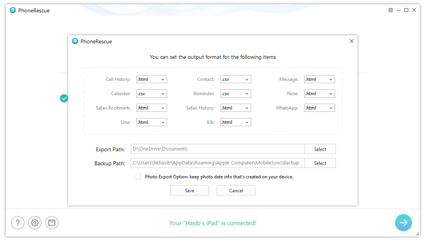Screen dimensions: 426x243
Task: Click the PhoneRescue logo in dialog title
Action: pyautogui.click(x=75, y=41)
